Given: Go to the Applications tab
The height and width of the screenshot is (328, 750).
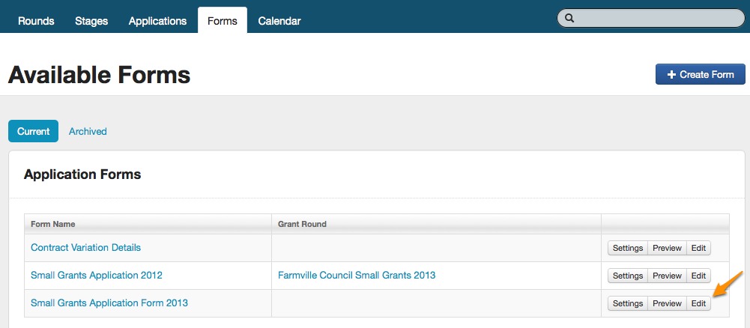Looking at the screenshot, I should click(x=157, y=21).
